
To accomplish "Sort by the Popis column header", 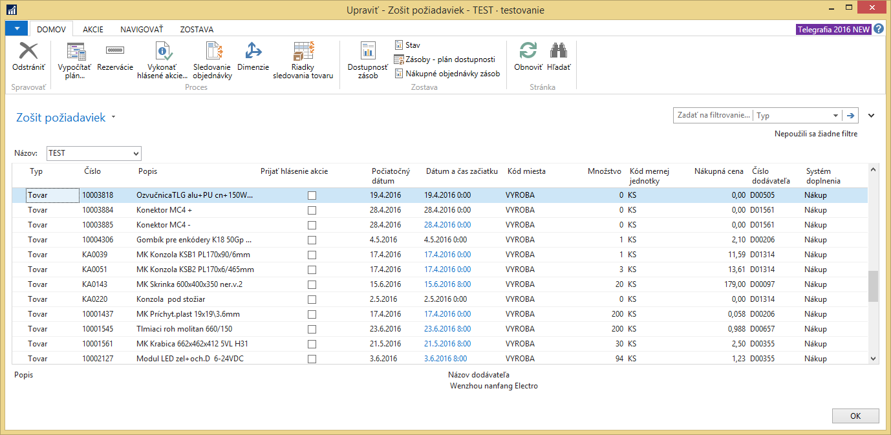I will click(x=147, y=171).
